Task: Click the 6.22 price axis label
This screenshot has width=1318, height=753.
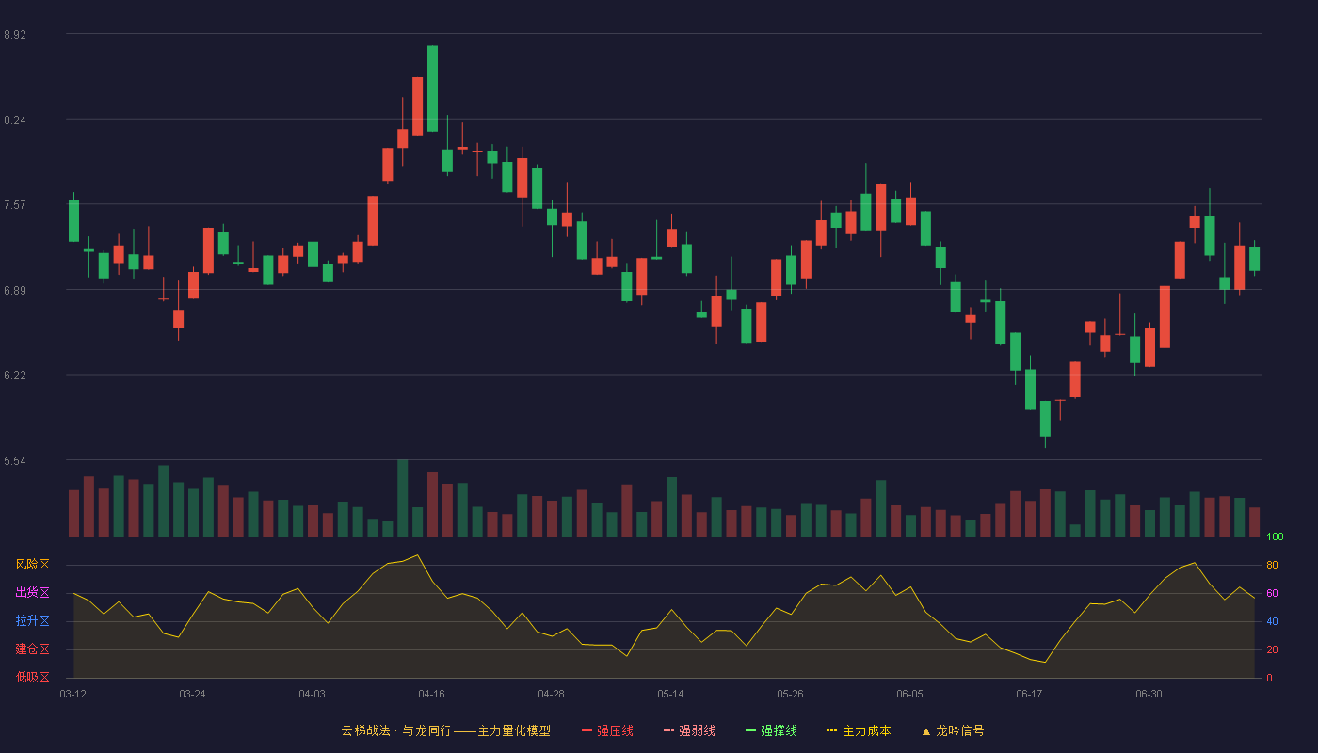Action: click(15, 375)
